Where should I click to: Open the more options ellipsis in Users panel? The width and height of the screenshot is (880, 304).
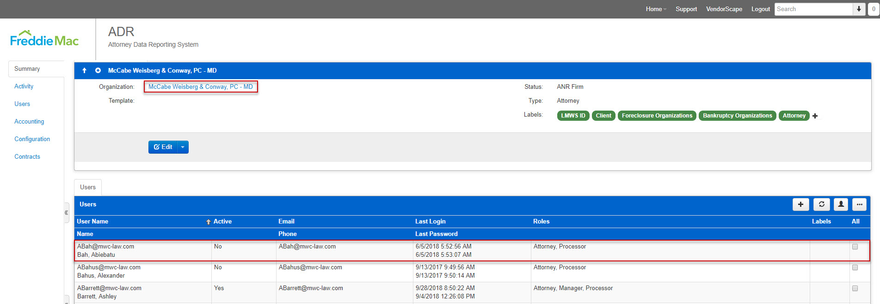tap(860, 204)
